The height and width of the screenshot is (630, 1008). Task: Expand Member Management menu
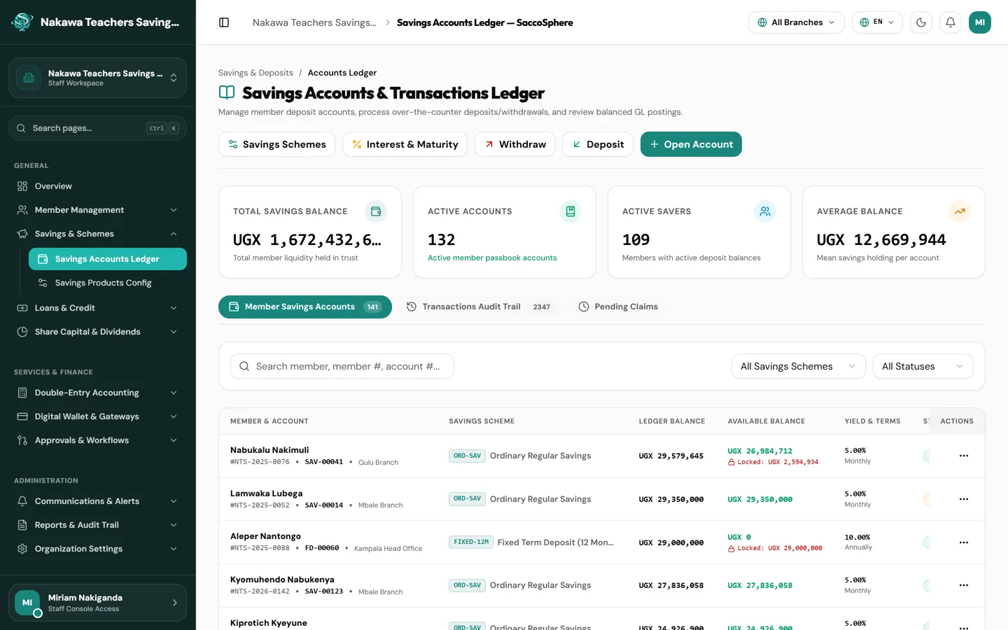(97, 210)
